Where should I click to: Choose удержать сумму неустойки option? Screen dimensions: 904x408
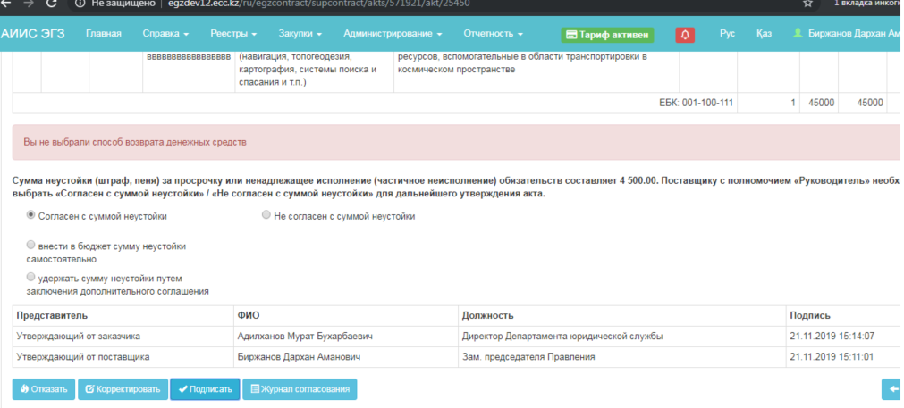(x=32, y=277)
